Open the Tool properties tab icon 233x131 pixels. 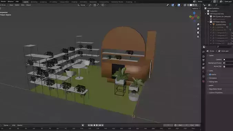point(203,52)
